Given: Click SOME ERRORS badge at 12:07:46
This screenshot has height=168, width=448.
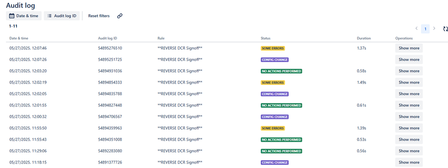Looking at the screenshot, I should (273, 48).
